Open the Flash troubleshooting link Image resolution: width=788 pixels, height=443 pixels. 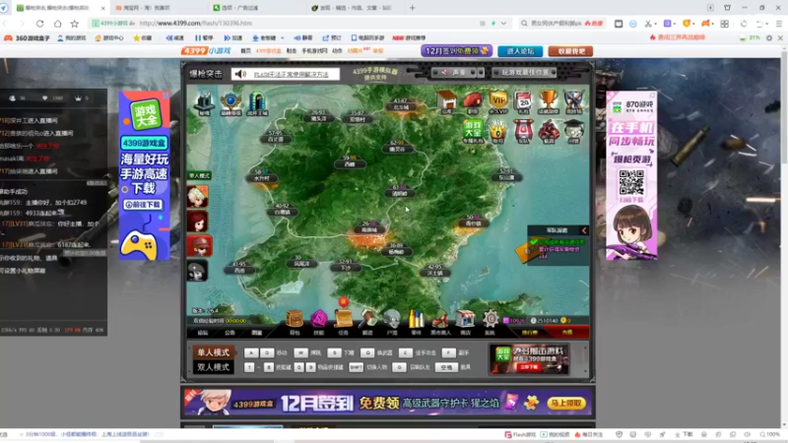click(x=291, y=75)
